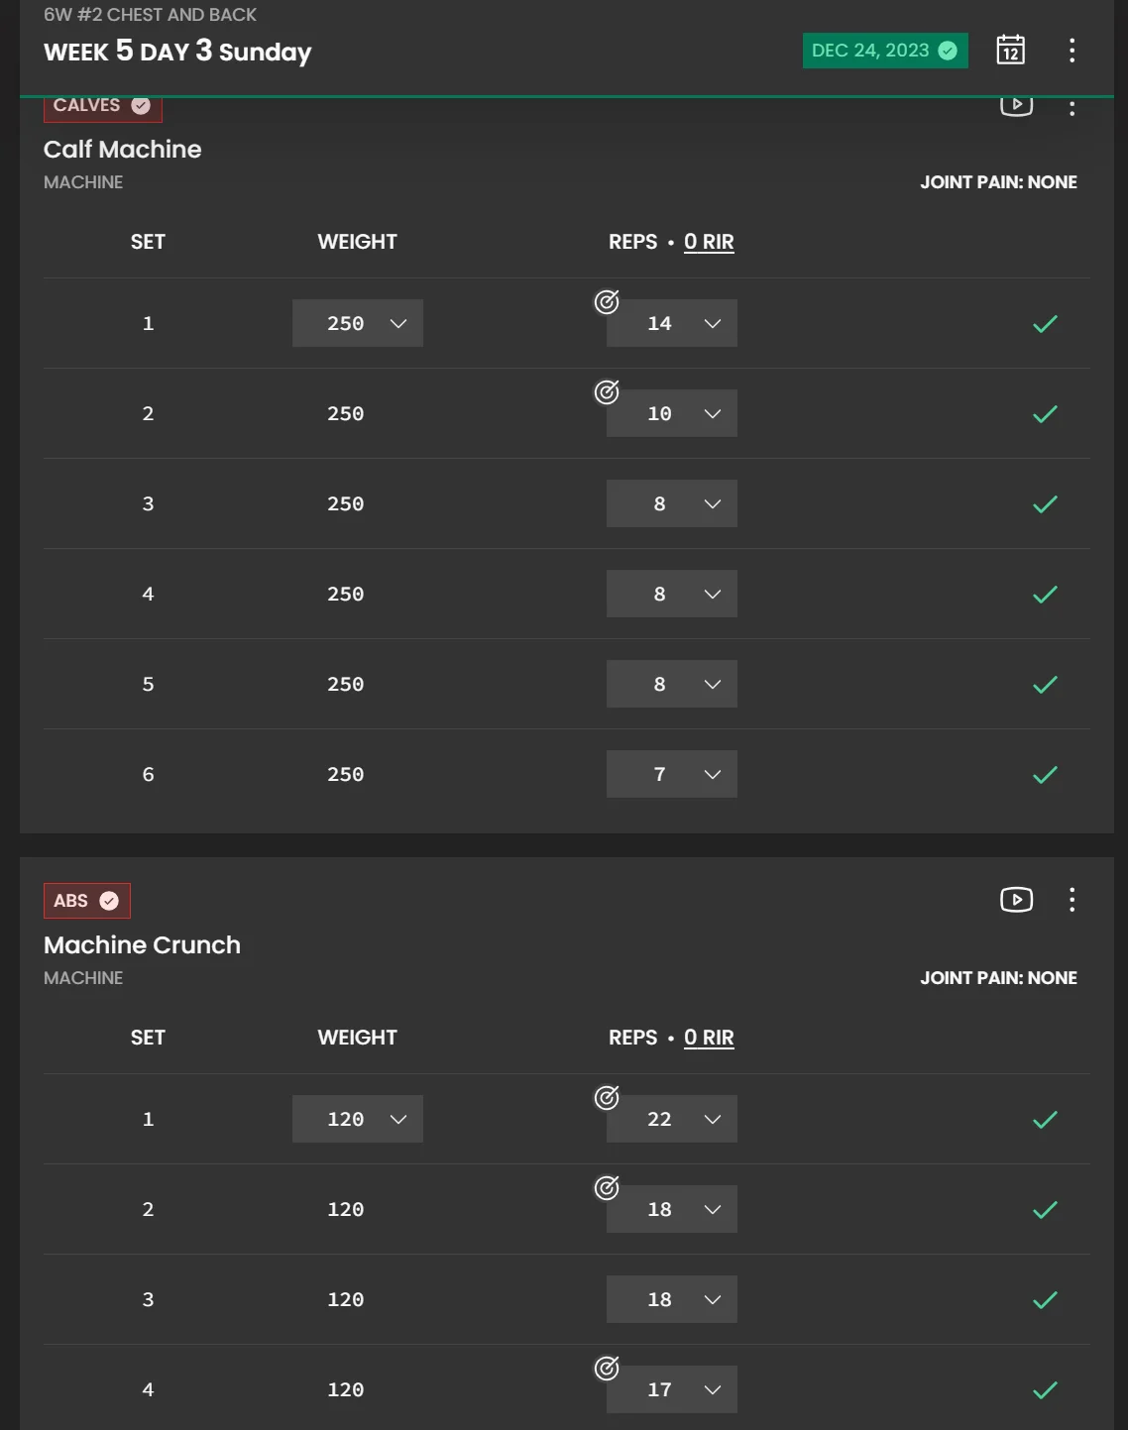Open the 0 RIR link for Calf Machine
Screen dimensions: 1128x1430
tap(709, 242)
